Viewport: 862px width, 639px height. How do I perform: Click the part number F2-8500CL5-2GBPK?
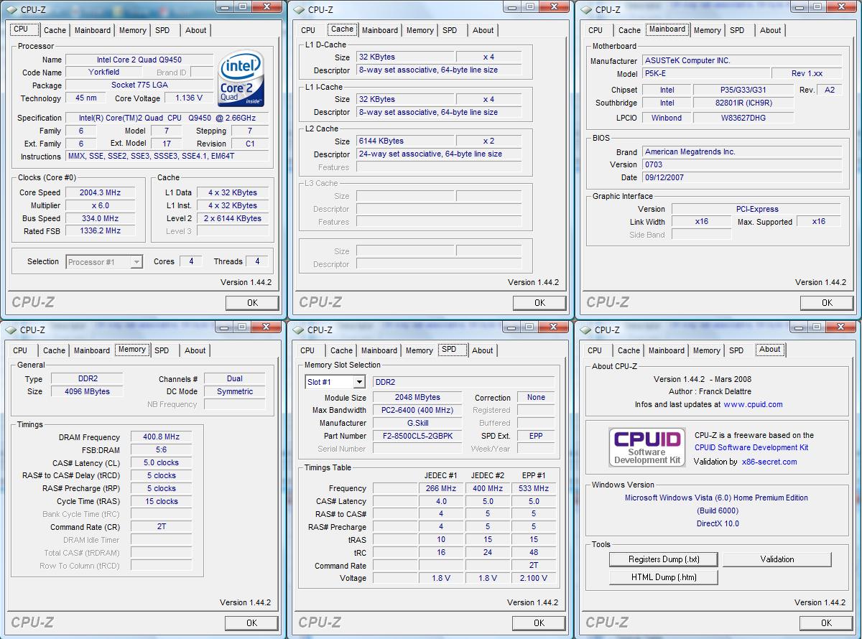pyautogui.click(x=417, y=436)
